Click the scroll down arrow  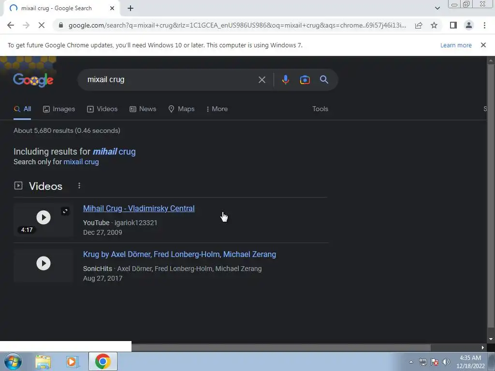coord(491,339)
